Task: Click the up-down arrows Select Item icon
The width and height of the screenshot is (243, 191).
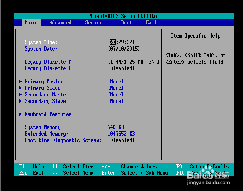Action: click(55, 166)
